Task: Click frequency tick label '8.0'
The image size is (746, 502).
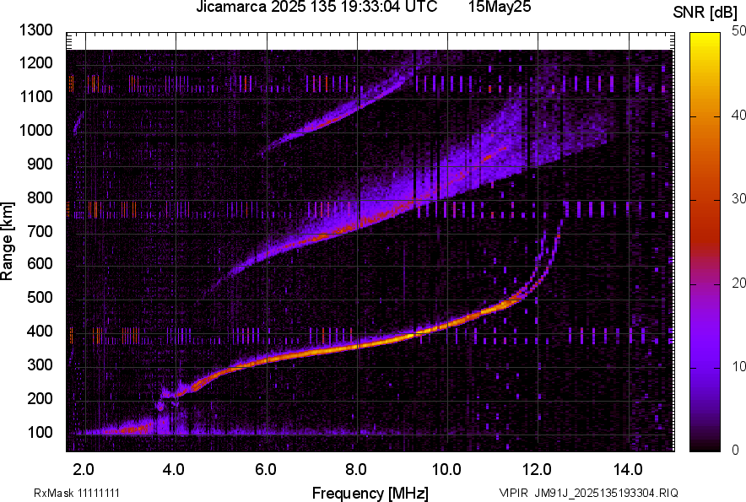Action: click(356, 470)
